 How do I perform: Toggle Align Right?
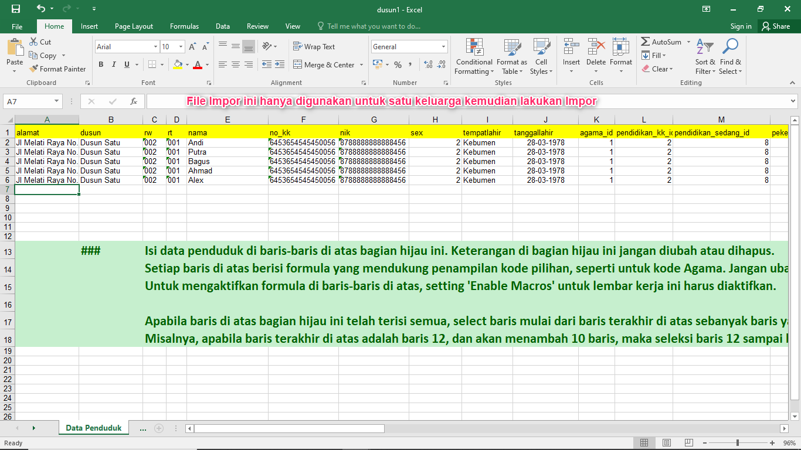[249, 65]
